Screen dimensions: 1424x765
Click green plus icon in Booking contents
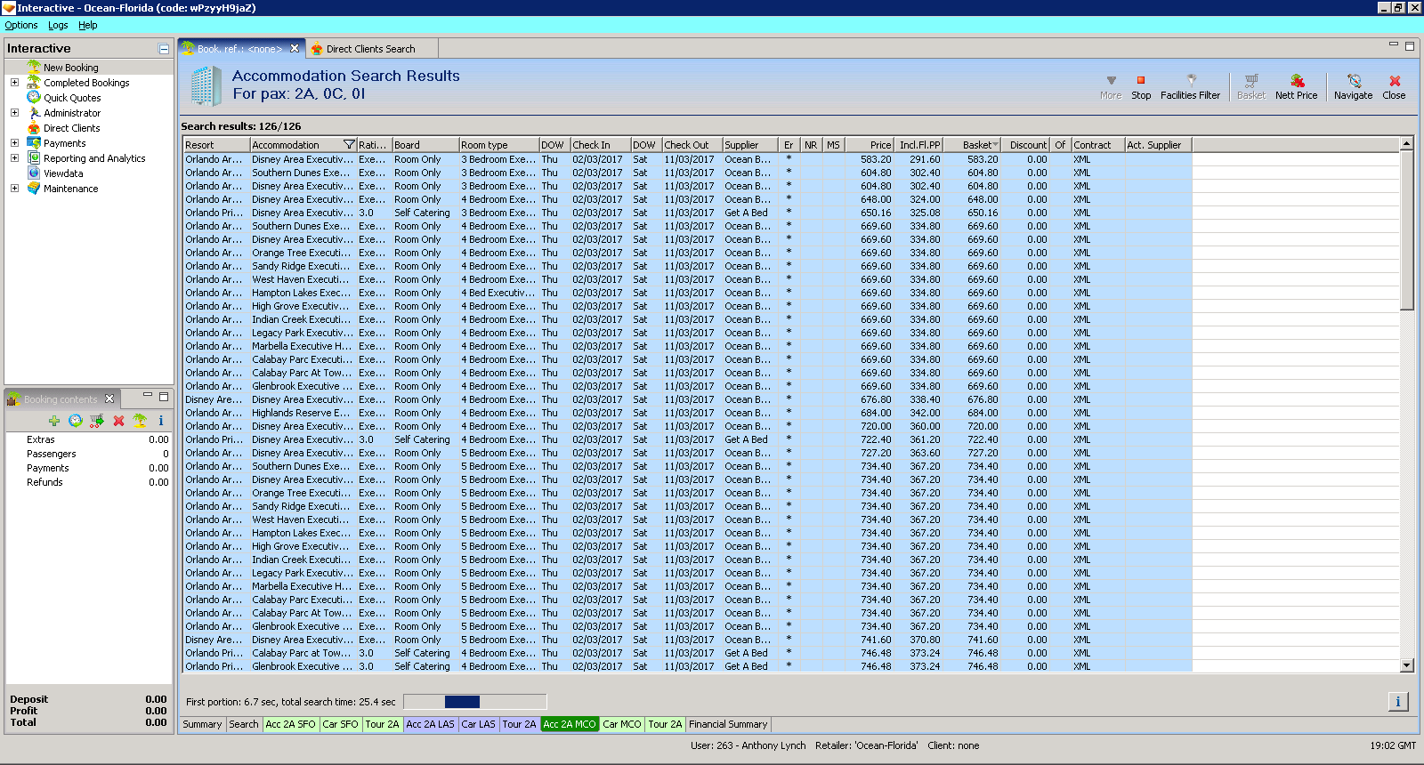pos(54,421)
